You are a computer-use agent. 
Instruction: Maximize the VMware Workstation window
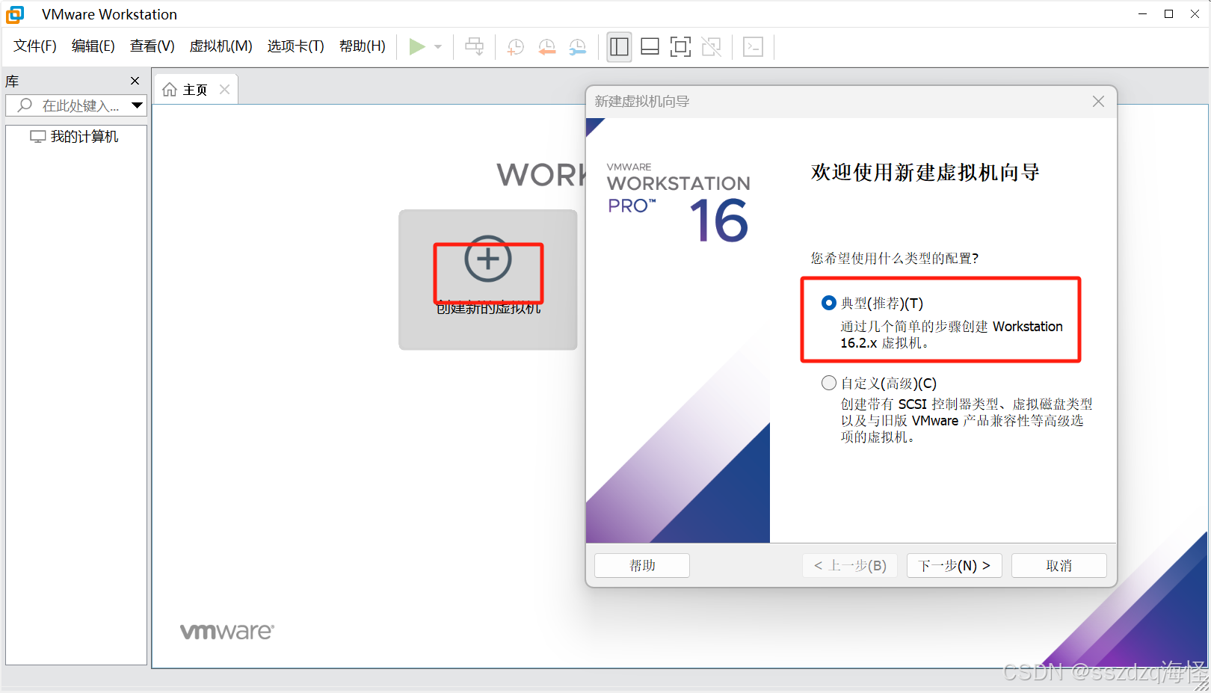point(1169,13)
